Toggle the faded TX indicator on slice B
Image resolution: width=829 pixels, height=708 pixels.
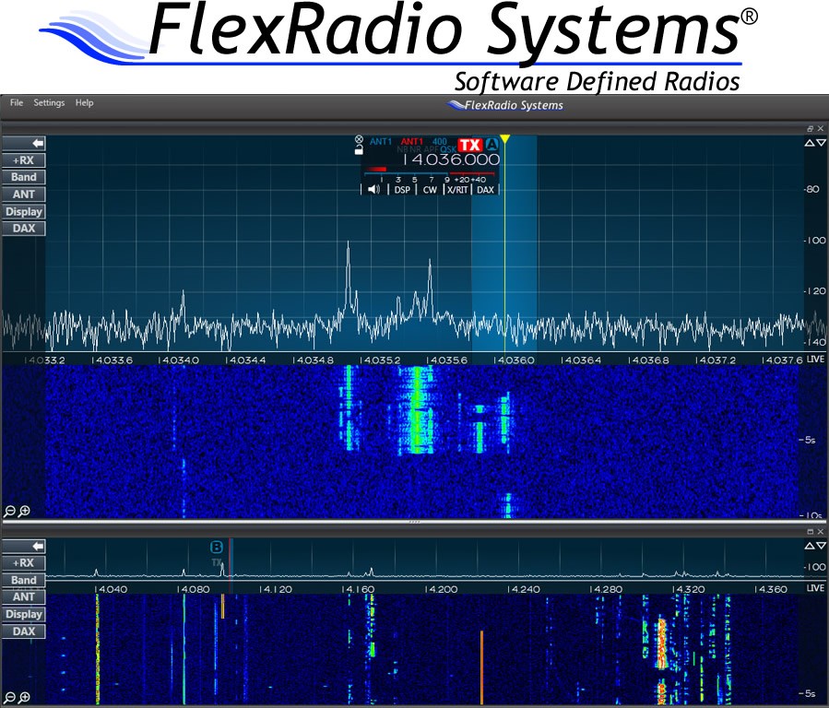(216, 562)
